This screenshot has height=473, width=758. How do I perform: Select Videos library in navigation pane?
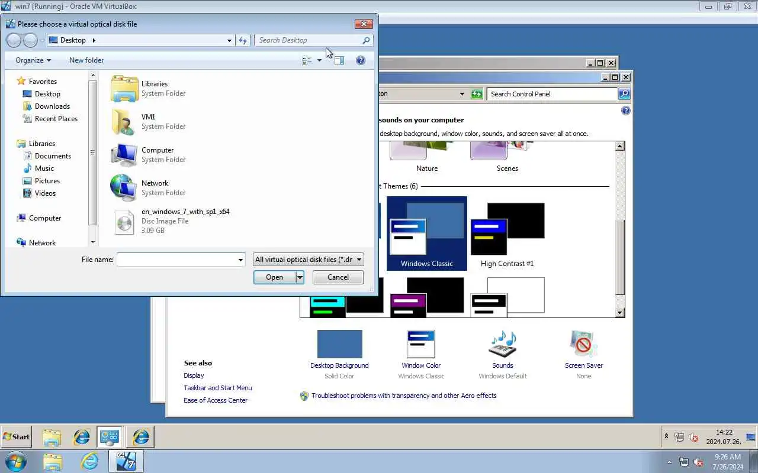click(x=45, y=193)
